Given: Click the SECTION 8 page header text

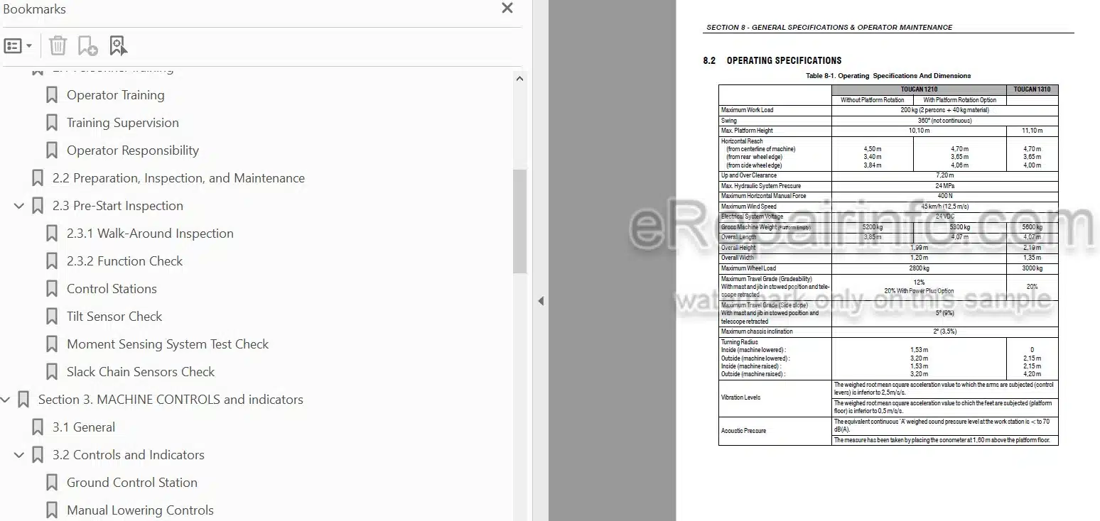Looking at the screenshot, I should tap(829, 28).
